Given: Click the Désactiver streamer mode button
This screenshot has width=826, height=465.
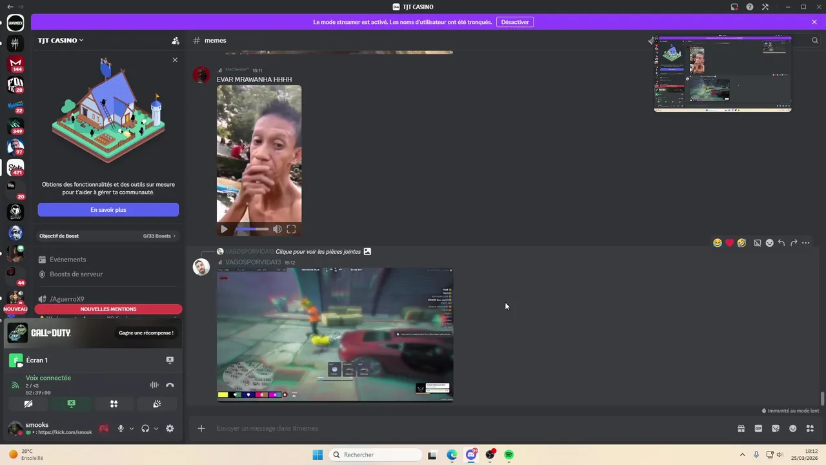Looking at the screenshot, I should [x=515, y=22].
